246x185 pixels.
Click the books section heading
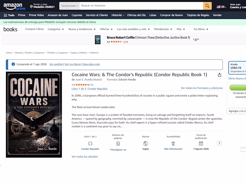10,29
